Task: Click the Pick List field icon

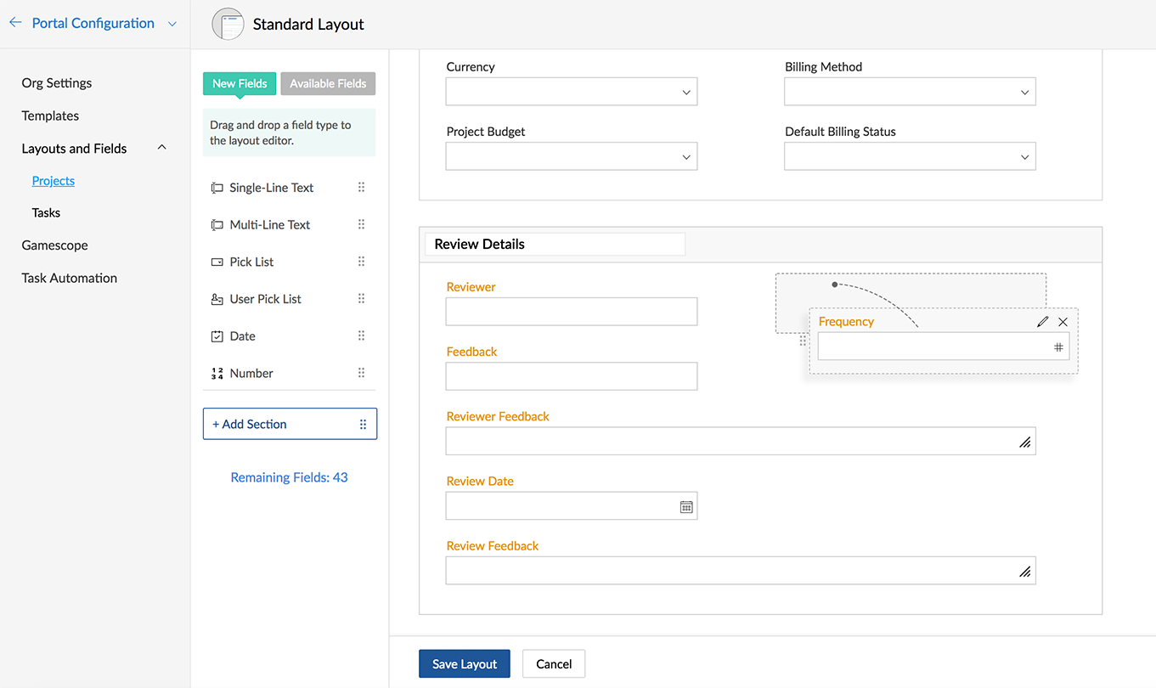Action: [217, 262]
